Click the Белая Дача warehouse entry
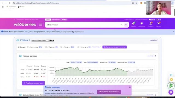Screen dimensions: 175x98 tap(84, 47)
